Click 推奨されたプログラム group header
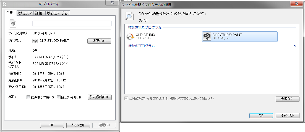The image size is (305, 132). tap(145, 28)
